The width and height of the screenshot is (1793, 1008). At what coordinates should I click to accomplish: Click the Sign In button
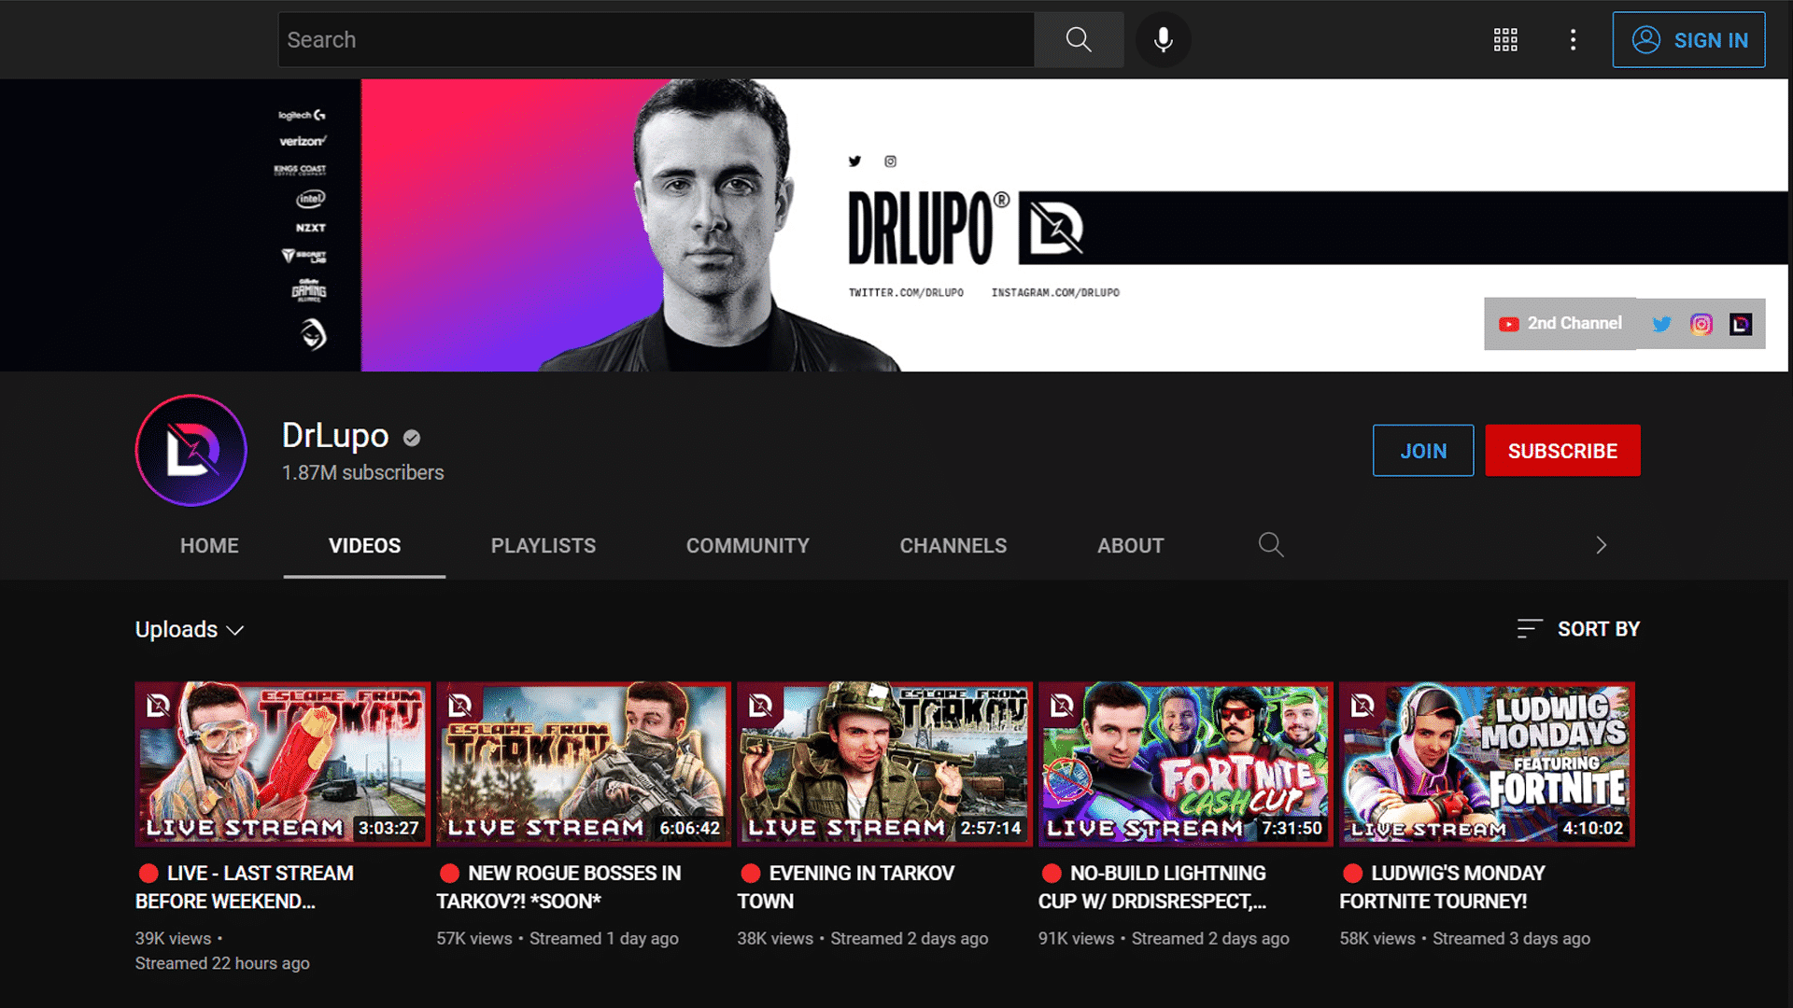pos(1688,39)
